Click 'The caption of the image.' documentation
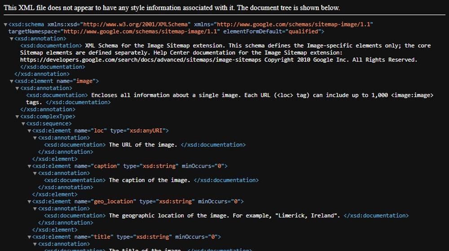449x251 pixels. click(150, 180)
